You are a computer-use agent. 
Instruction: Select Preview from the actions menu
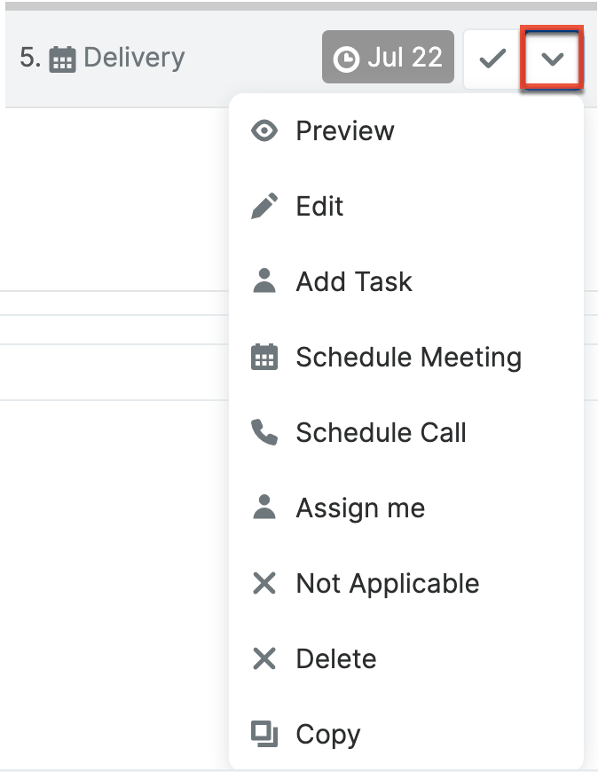[345, 131]
